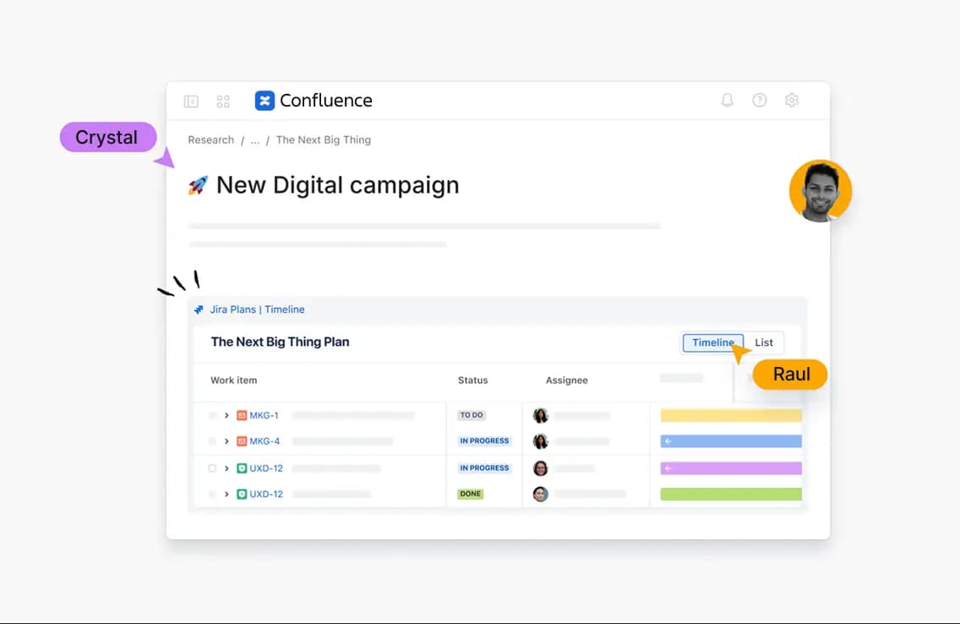Click work type icon of done UXD-12
This screenshot has width=960, height=624.
click(242, 494)
